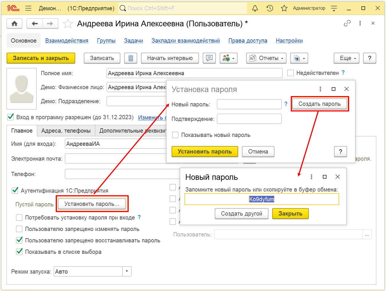The width and height of the screenshot is (386, 291).
Task: Navigate back with left arrow
Action: point(35,23)
